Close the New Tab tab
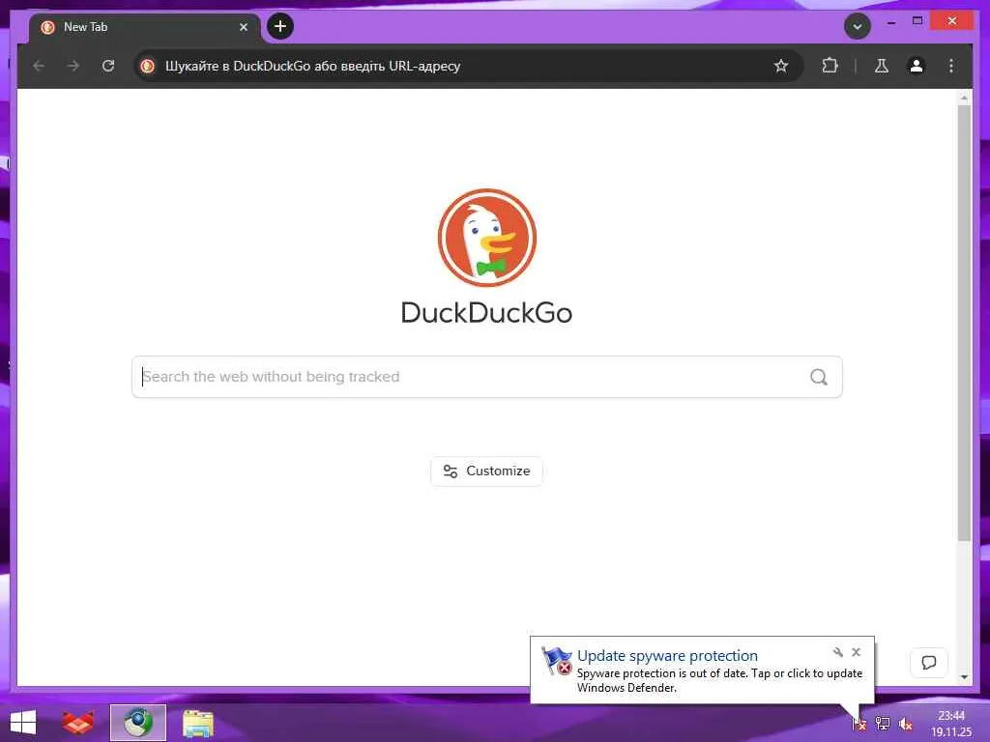Image resolution: width=990 pixels, height=742 pixels. (243, 27)
